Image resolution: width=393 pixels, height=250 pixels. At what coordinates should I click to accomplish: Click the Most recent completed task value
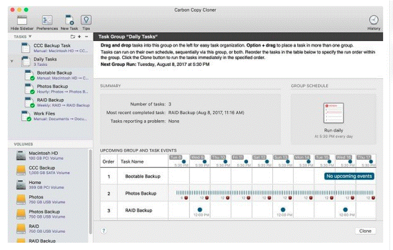[x=206, y=113]
